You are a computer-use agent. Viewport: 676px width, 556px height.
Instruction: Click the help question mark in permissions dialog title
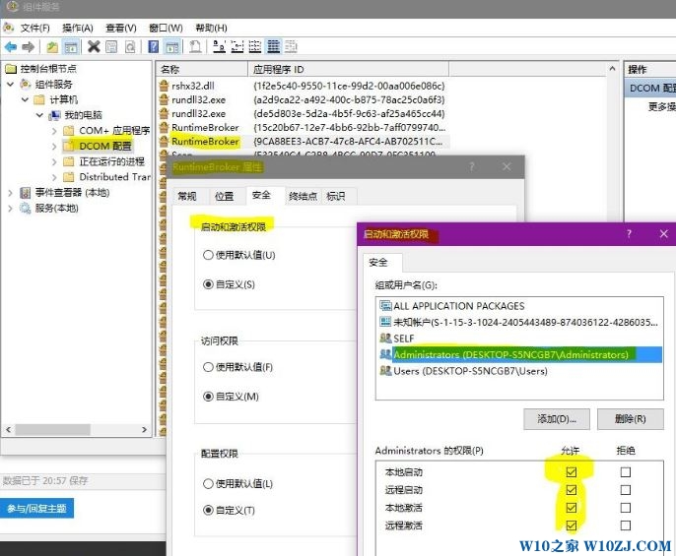629,233
